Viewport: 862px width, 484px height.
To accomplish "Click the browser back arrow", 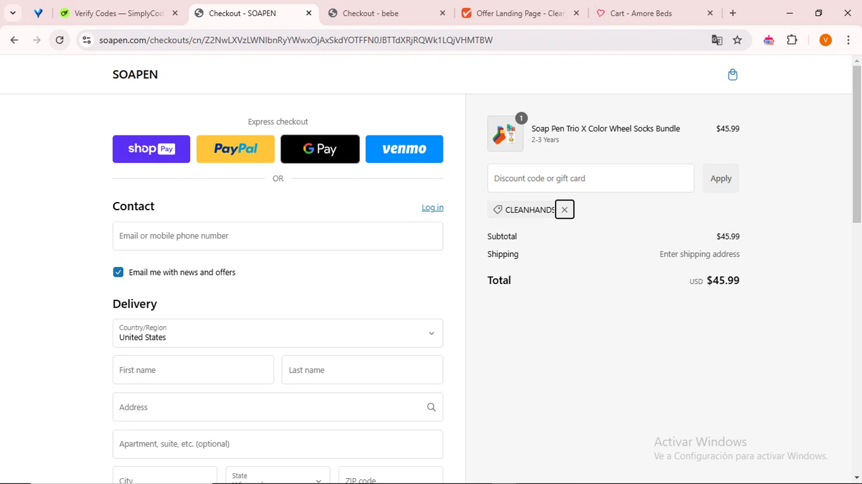I will pyautogui.click(x=14, y=40).
